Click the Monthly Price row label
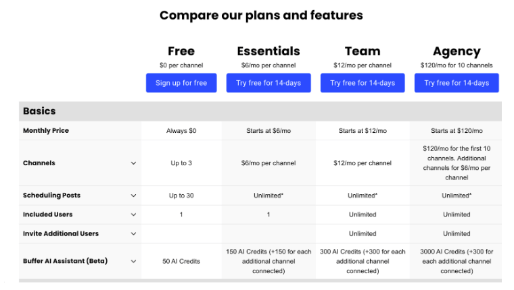Image resolution: width=514 pixels, height=290 pixels. [x=46, y=131]
